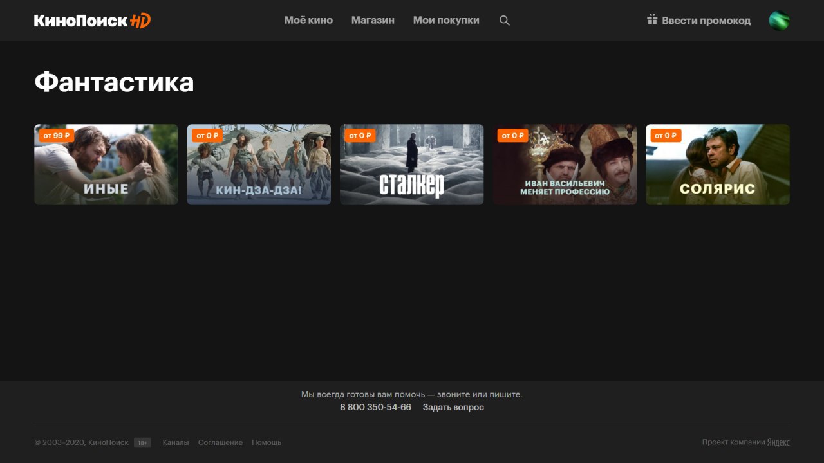Screen dimensions: 824x463
Task: Open the Солярис movie card
Action: tap(718, 165)
